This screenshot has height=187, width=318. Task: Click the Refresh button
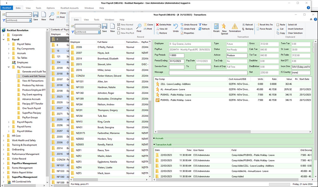click(x=204, y=29)
